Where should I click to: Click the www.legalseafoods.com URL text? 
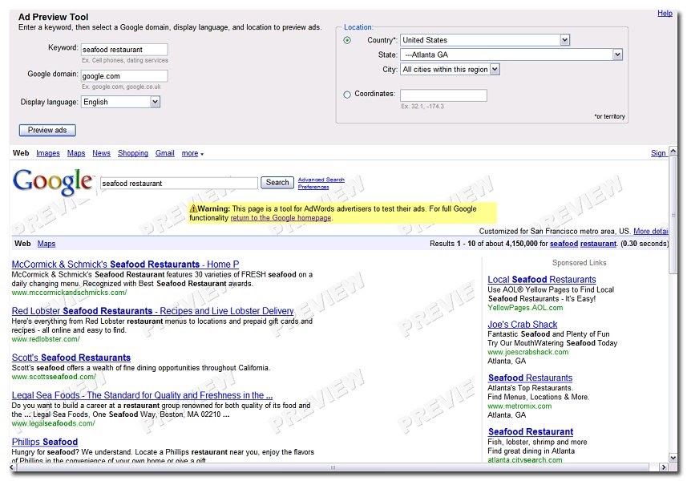(53, 423)
